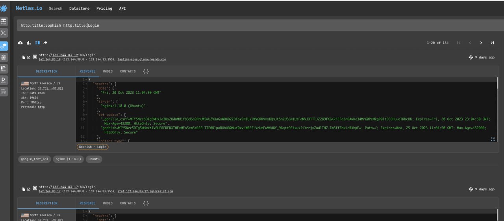Click tagfirm-sous.glamoureando.com domain link
The height and width of the screenshot is (221, 504).
coord(142,59)
